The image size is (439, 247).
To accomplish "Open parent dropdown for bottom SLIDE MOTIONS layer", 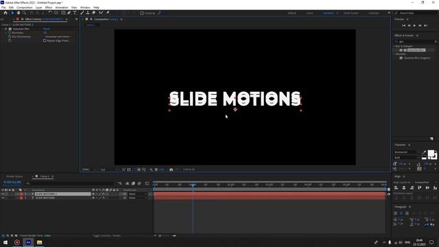I will click(137, 198).
